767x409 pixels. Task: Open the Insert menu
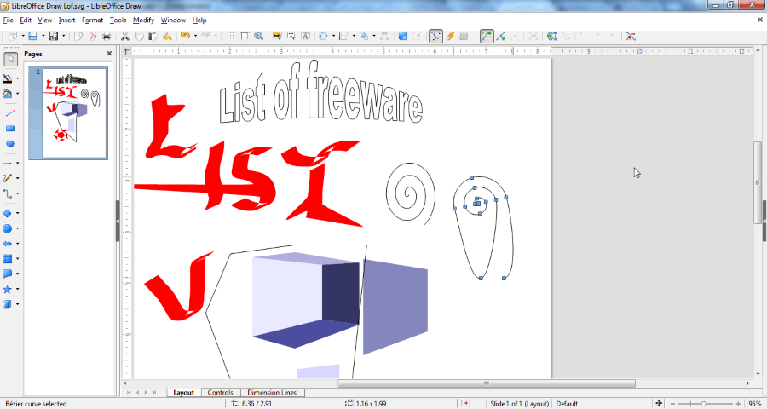point(67,20)
